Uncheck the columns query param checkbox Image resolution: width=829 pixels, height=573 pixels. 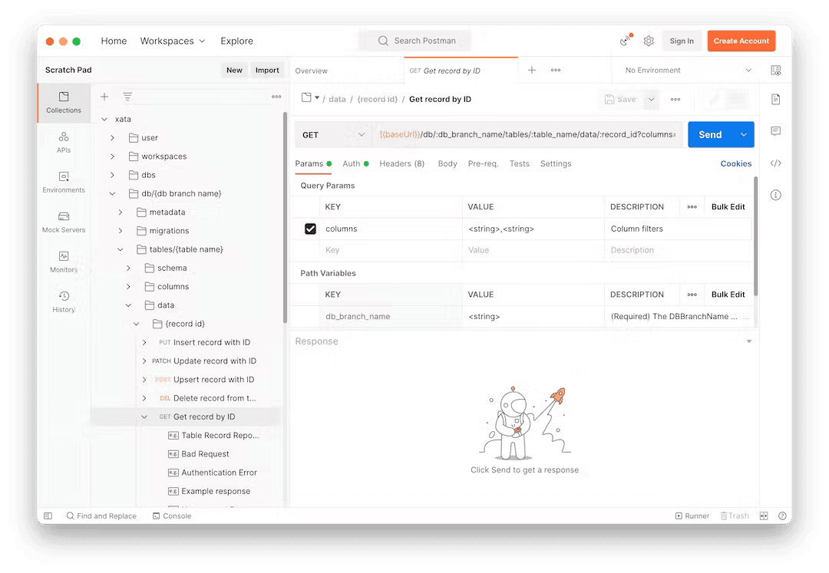coord(310,229)
